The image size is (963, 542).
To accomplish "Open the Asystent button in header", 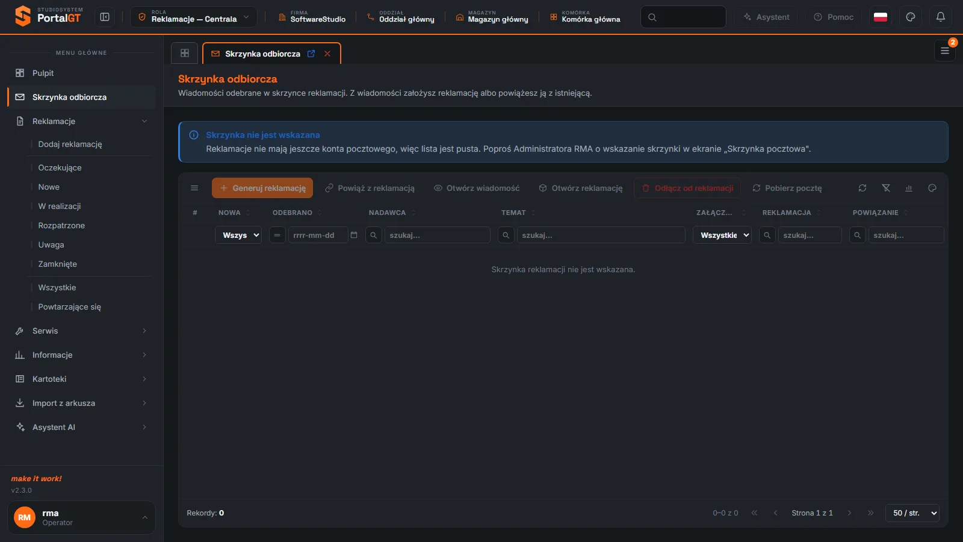I will [767, 17].
